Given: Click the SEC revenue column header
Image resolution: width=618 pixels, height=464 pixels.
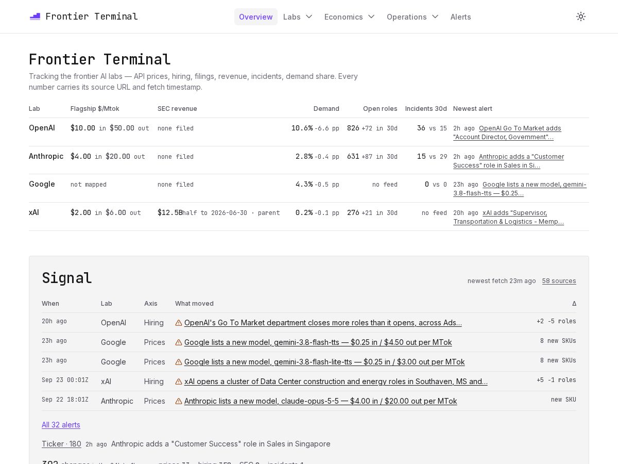Looking at the screenshot, I should (177, 109).
